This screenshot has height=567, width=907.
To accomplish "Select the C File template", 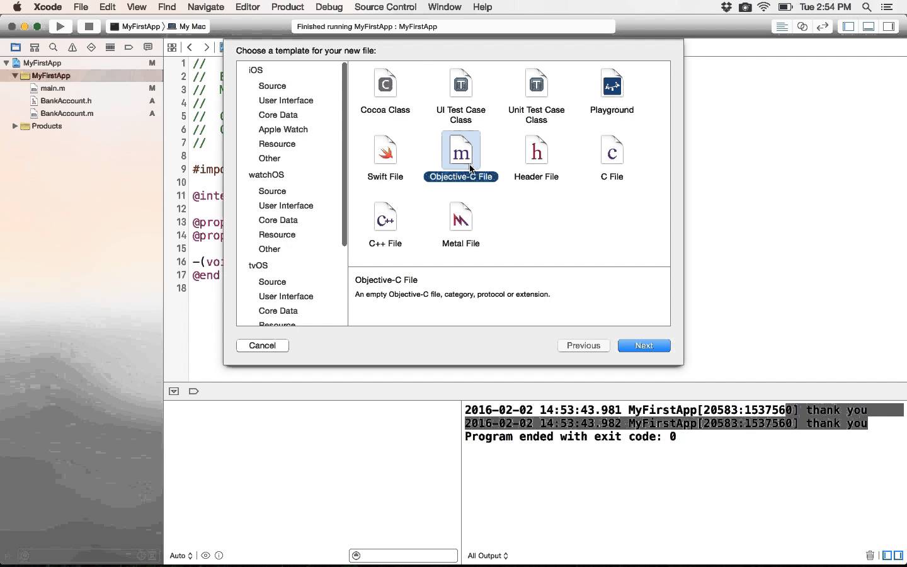I will tap(612, 158).
